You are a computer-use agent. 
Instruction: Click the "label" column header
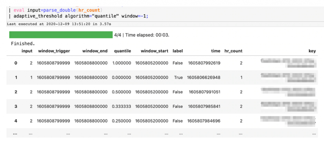point(178,51)
